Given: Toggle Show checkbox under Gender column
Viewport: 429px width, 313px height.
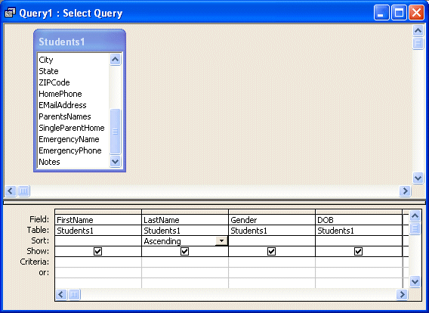Looking at the screenshot, I should tap(271, 251).
